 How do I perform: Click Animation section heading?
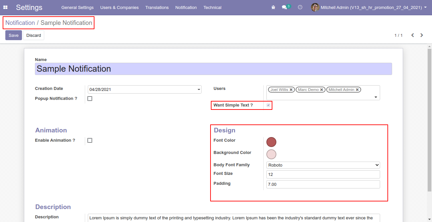[x=51, y=130]
